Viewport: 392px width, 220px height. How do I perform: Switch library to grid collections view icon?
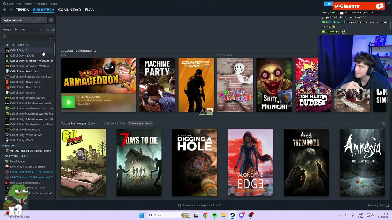tap(51, 20)
